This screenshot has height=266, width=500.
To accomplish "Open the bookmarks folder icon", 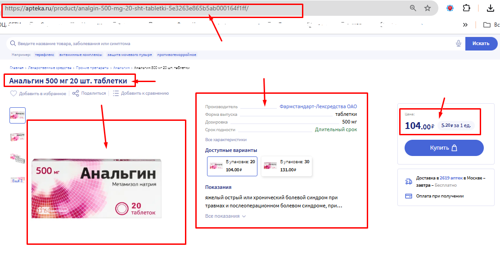I will click(x=487, y=25).
